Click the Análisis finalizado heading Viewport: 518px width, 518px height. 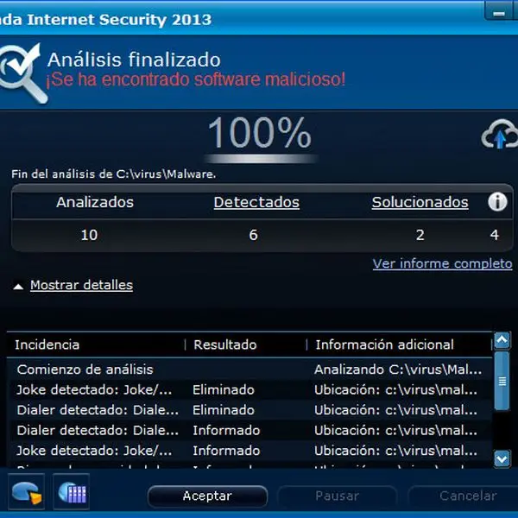coord(134,60)
